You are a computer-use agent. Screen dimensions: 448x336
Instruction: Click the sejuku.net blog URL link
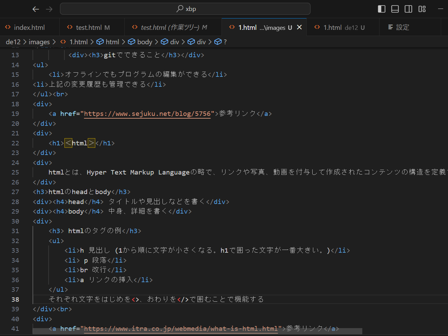(x=147, y=114)
